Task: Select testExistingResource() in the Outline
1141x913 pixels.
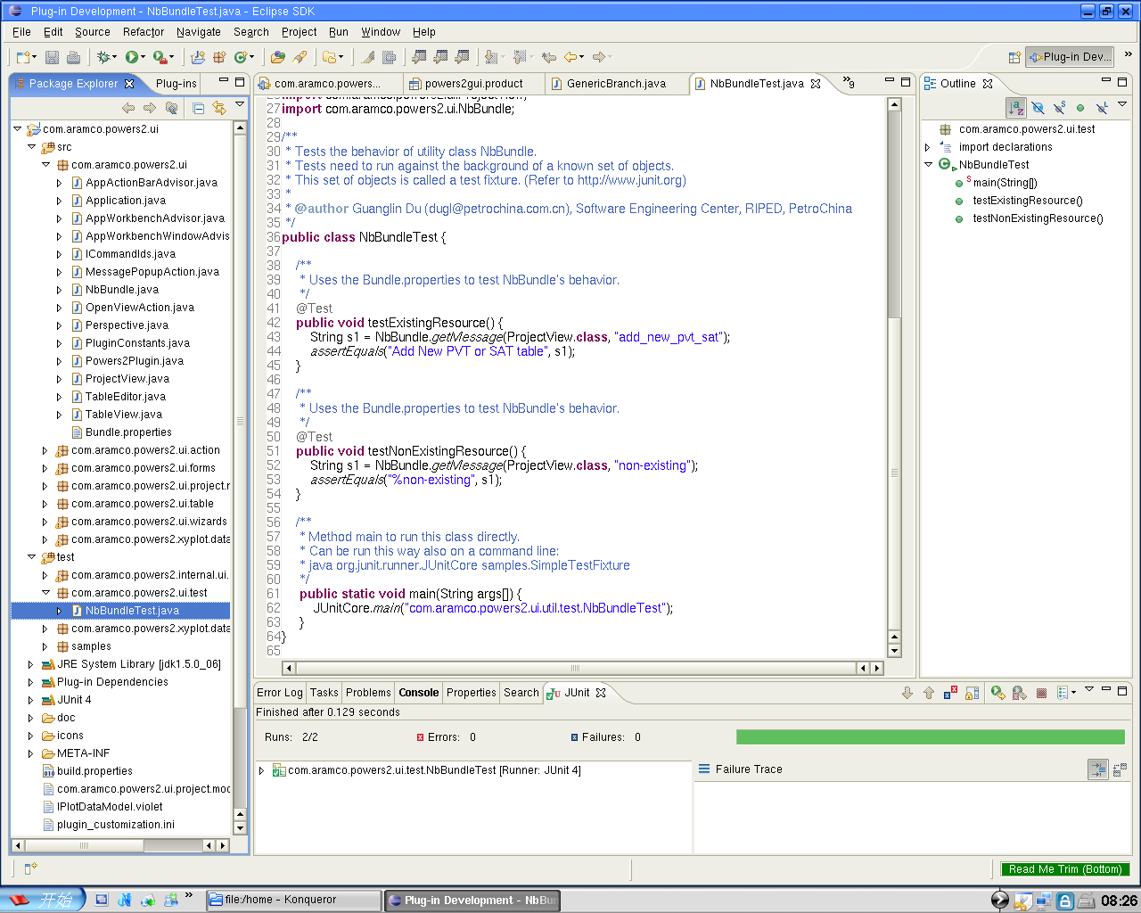Action: click(1027, 201)
